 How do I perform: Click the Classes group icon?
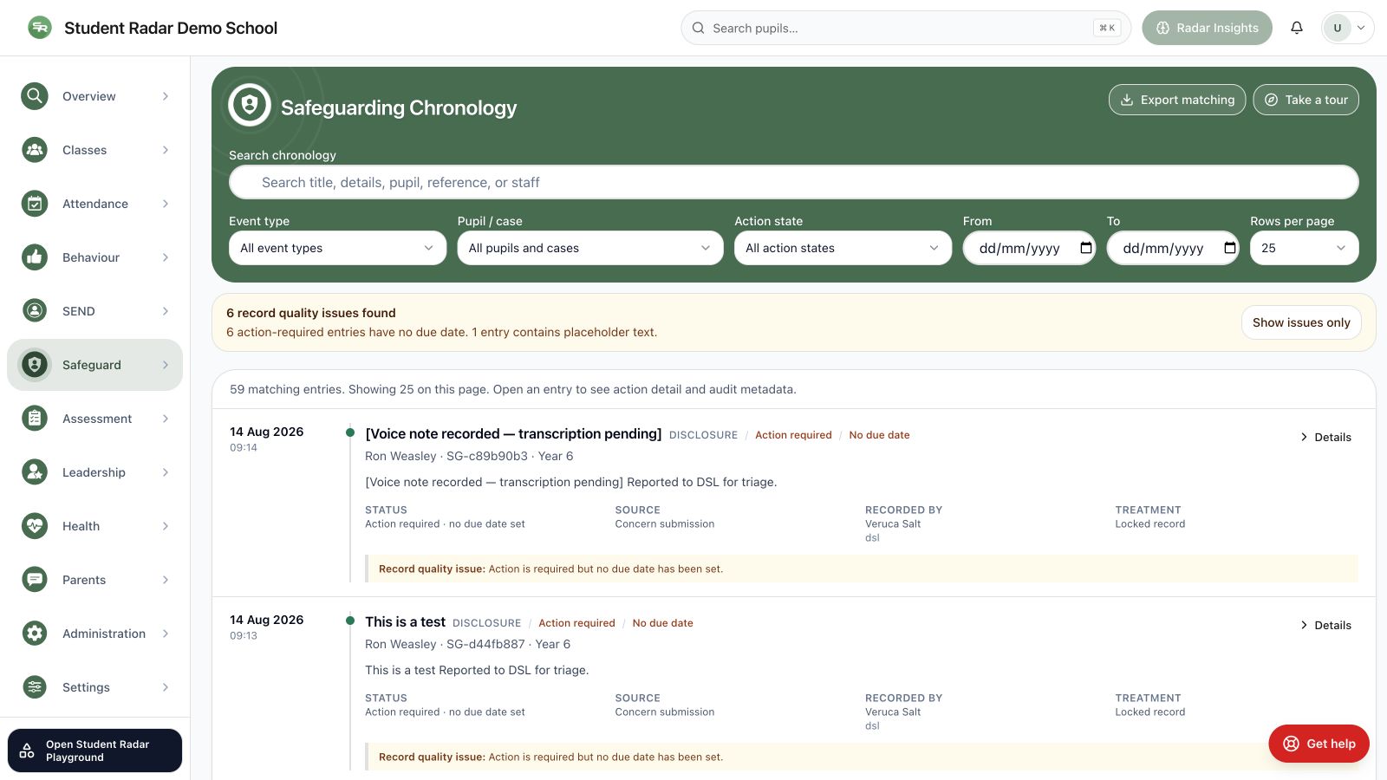[35, 150]
